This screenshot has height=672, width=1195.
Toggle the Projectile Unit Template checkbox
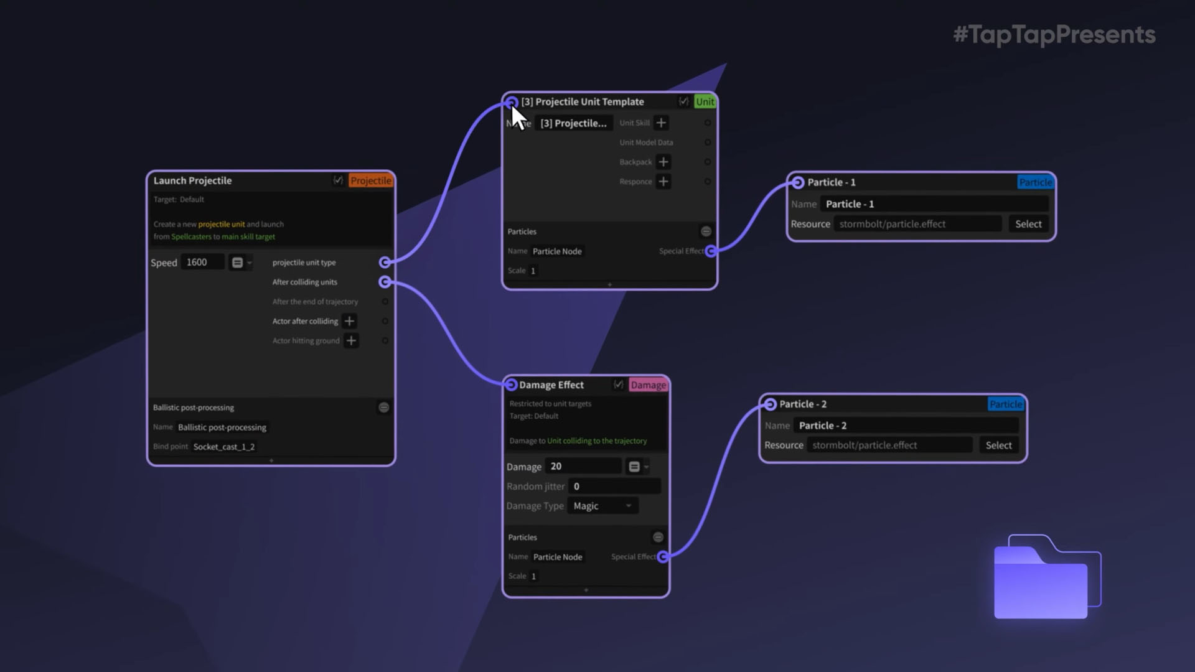(x=683, y=101)
